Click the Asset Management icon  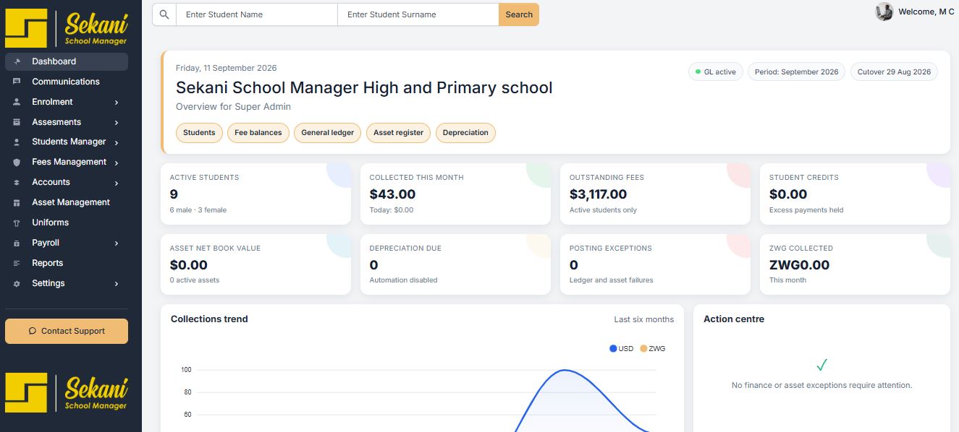click(17, 203)
